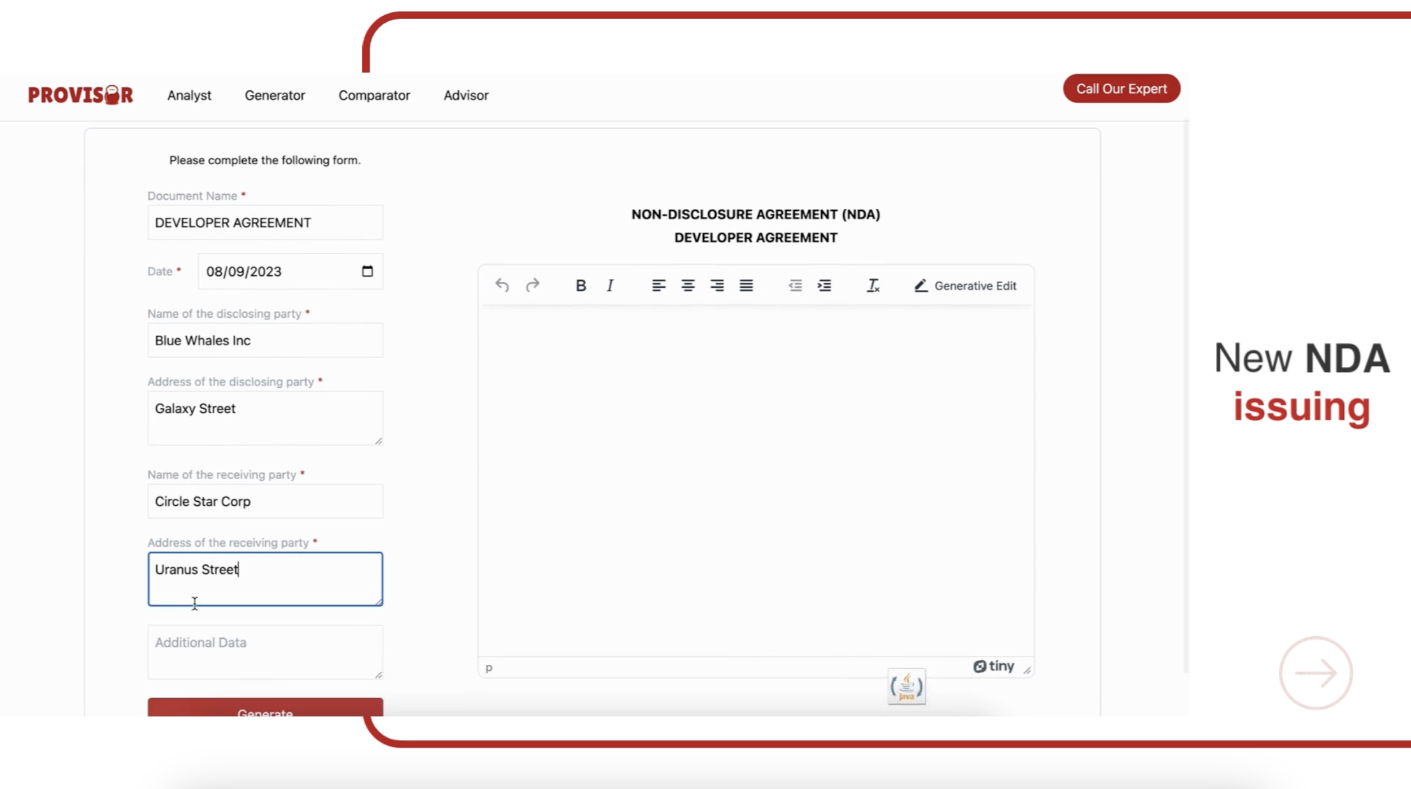
Task: Switch to the Comparator page
Action: pos(374,95)
